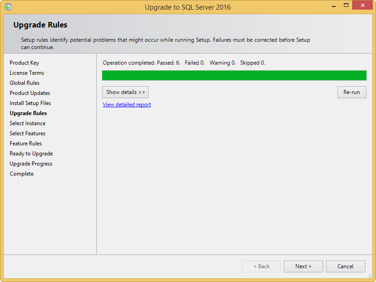Screen dimensions: 376x282
Task: Select Global Rules step in sidebar
Action: coord(24,83)
